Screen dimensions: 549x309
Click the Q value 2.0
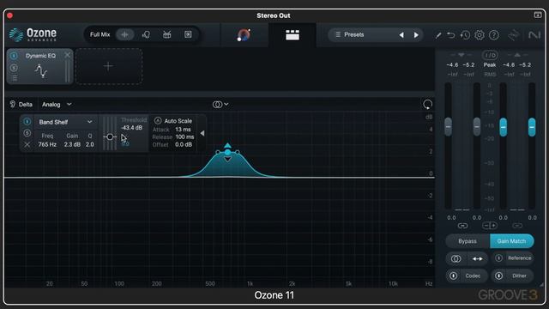(x=90, y=144)
